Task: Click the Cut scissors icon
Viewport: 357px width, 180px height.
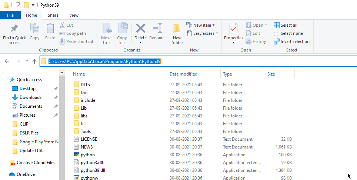Action: [62, 25]
